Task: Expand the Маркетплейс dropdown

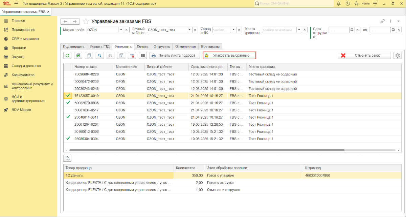Action: tap(121, 30)
